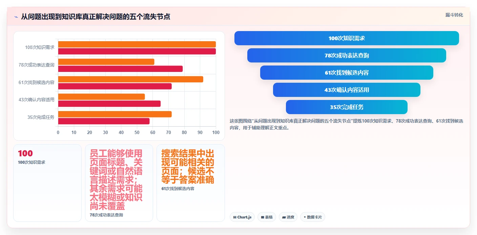This screenshot has width=477, height=235.
Task: Click the x-axis tick 10
Action: 74,132
